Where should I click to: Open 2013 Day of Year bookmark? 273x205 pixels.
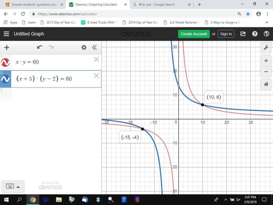[x=58, y=22]
